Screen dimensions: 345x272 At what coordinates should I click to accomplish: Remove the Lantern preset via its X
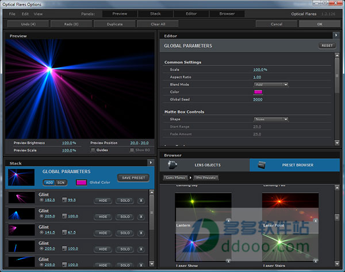(x=229, y=220)
